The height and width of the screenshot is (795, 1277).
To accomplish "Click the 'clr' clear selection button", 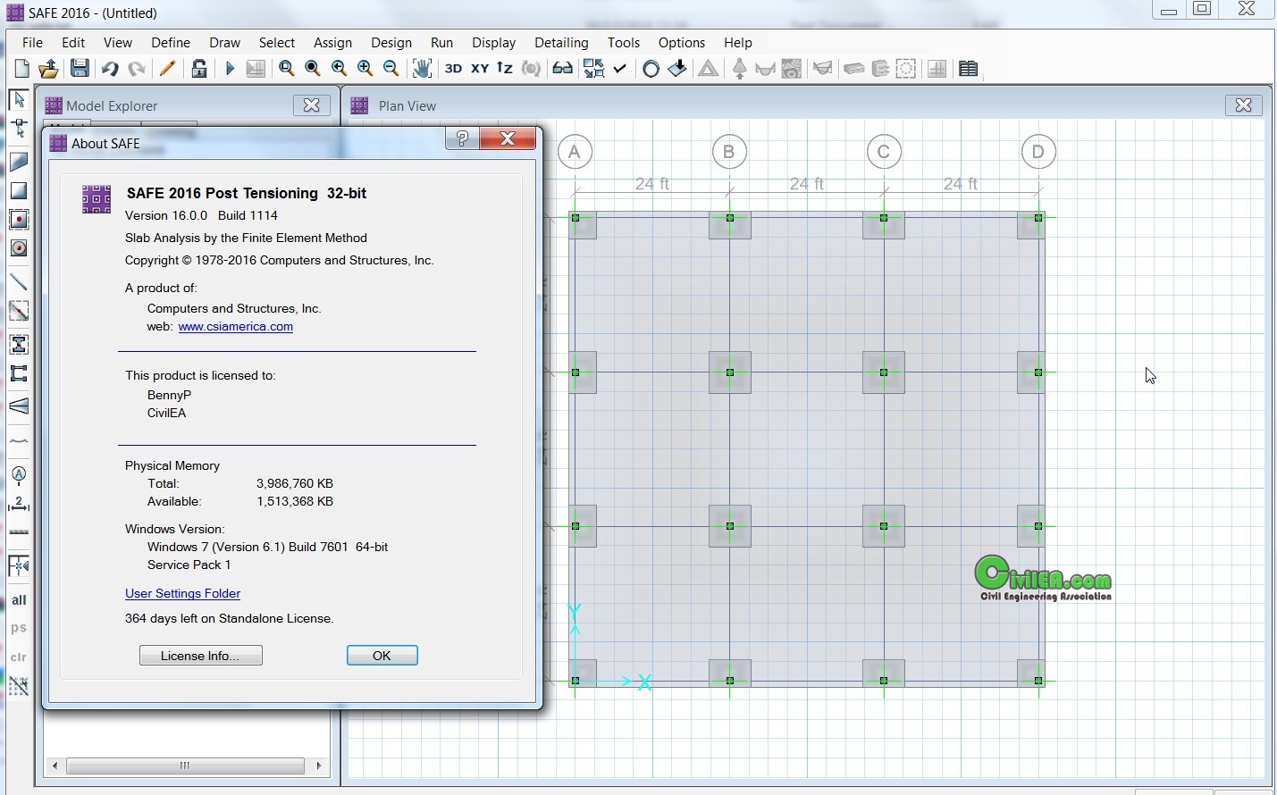I will pyautogui.click(x=19, y=657).
